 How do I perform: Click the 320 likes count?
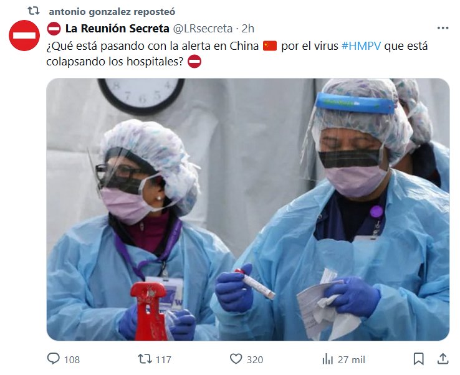click(255, 359)
